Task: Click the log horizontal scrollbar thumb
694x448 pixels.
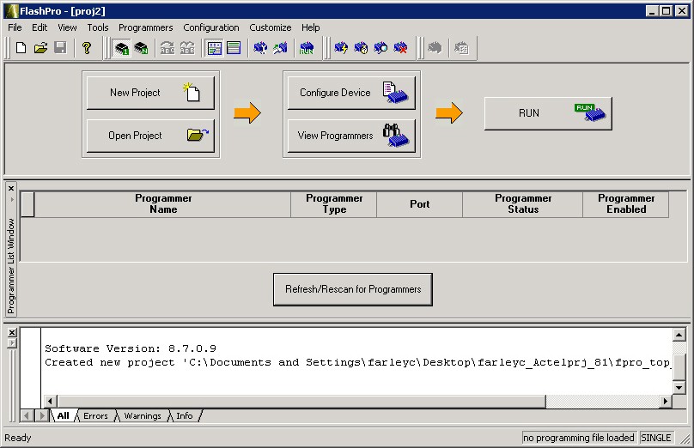Action: pyautogui.click(x=301, y=401)
